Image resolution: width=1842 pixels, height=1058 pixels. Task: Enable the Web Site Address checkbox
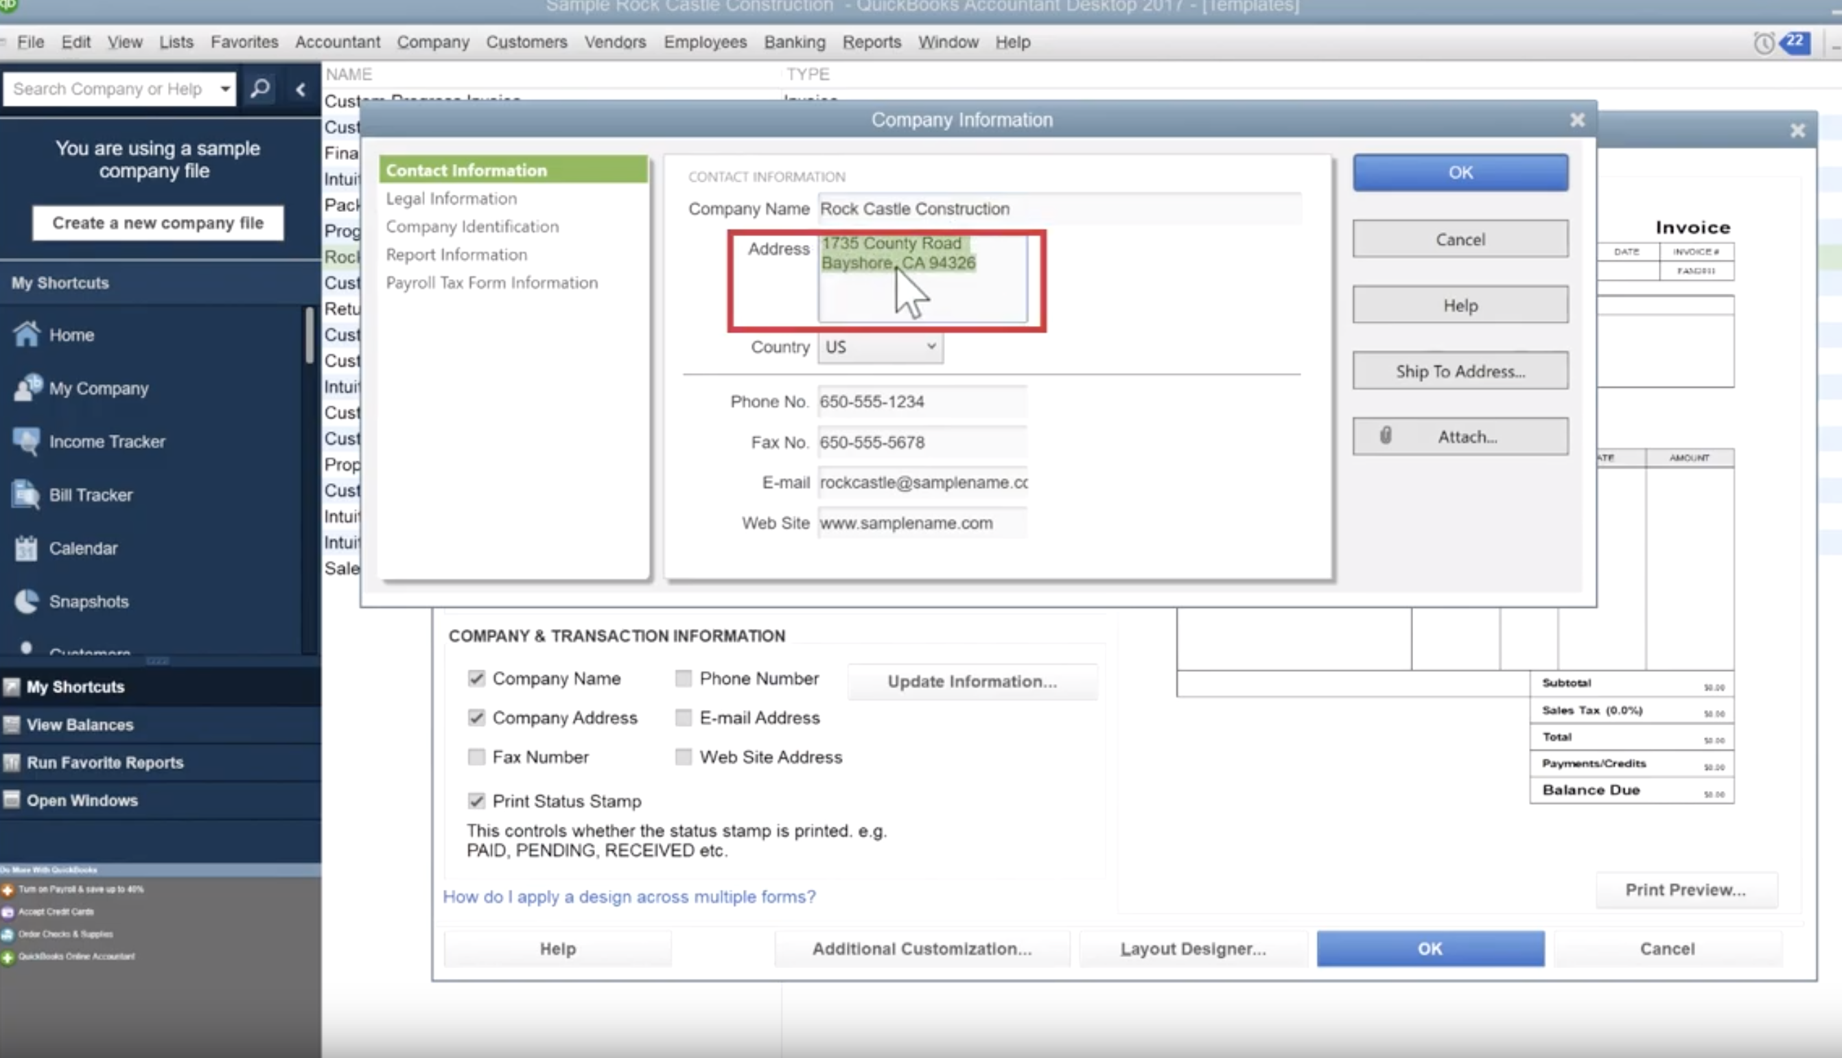coord(683,756)
